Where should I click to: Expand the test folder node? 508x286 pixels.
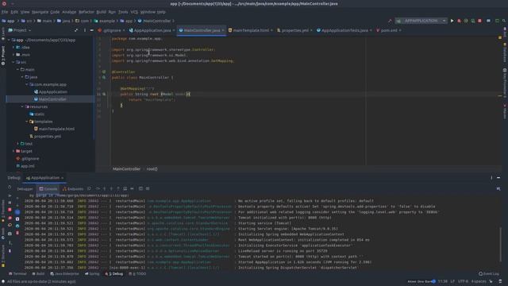pos(18,144)
